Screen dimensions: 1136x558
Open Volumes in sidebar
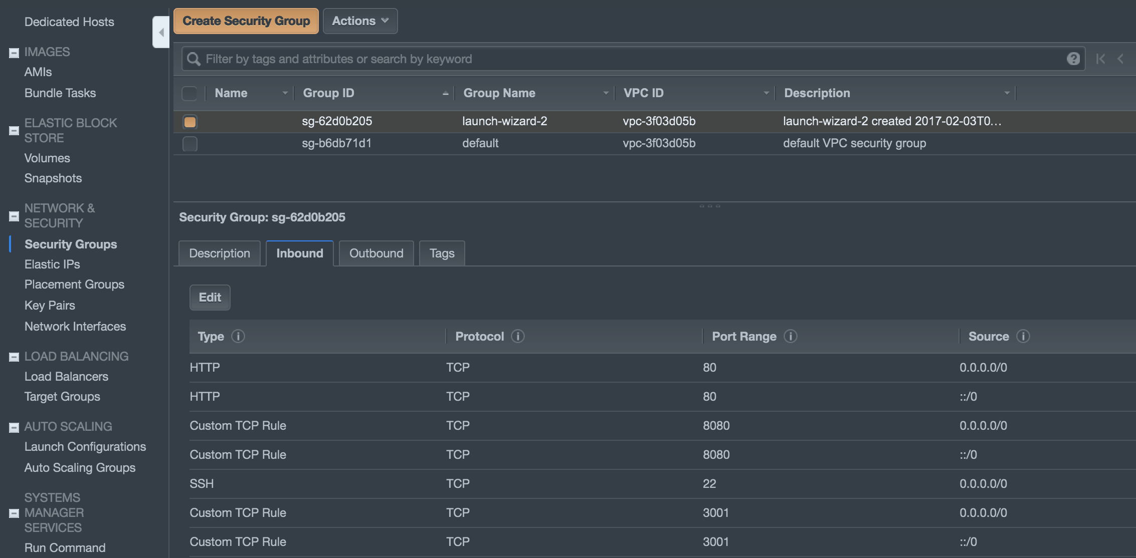[47, 158]
